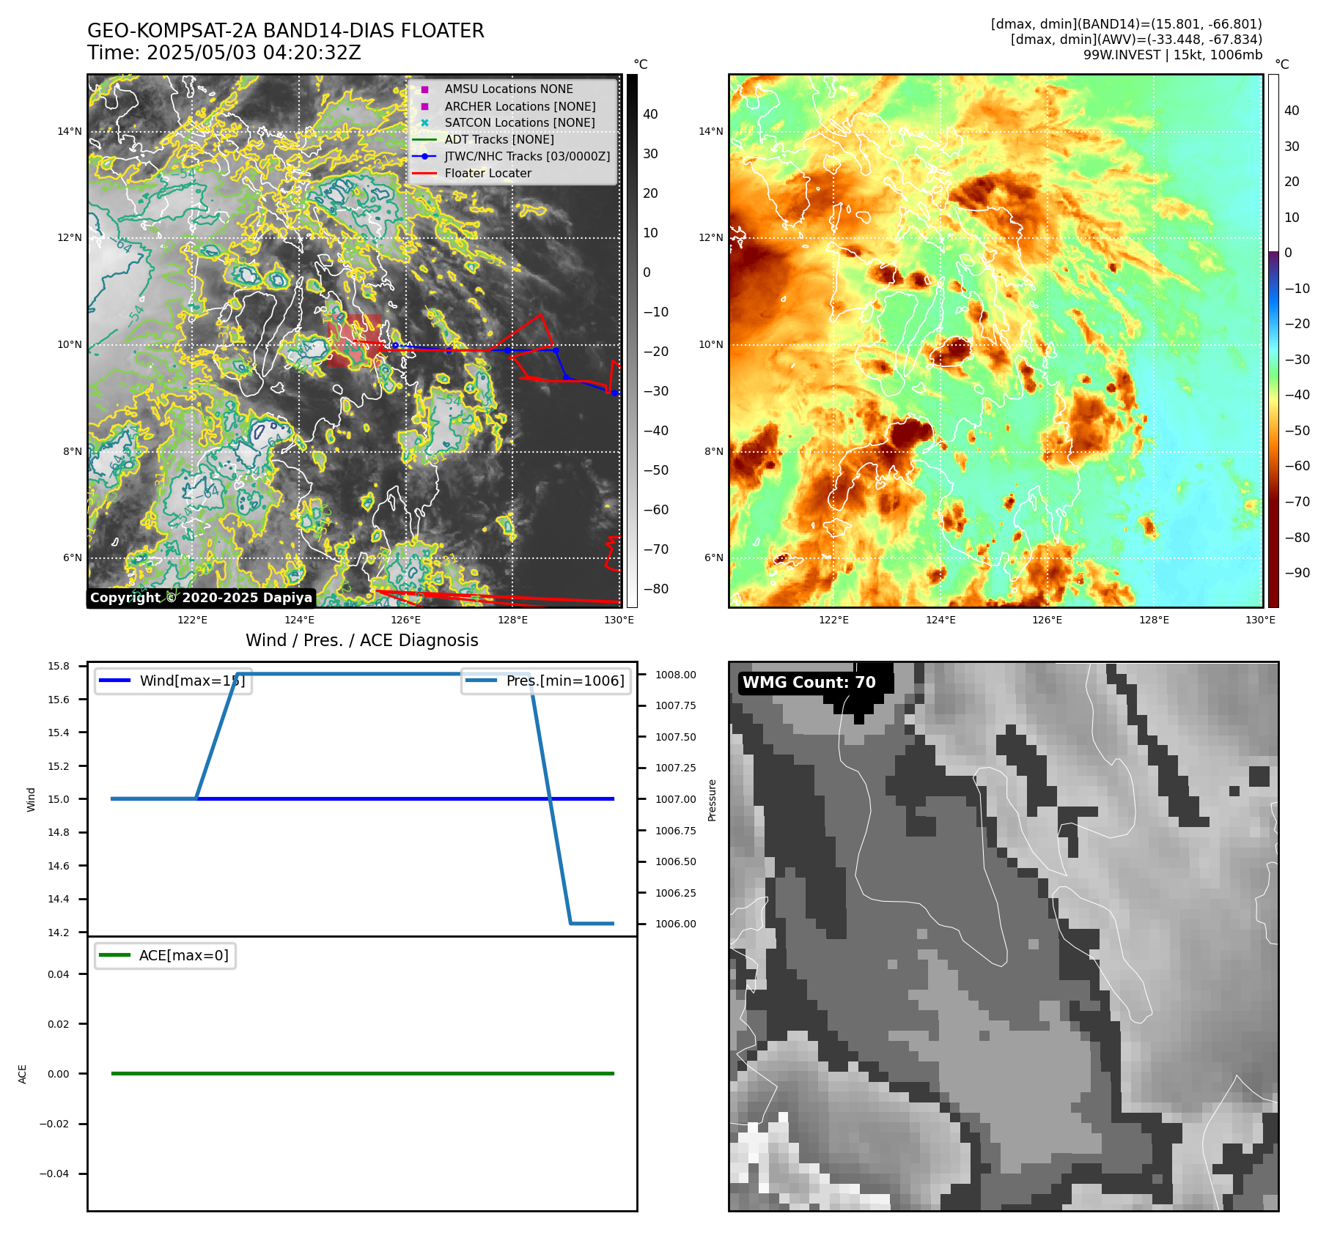Click 'ADT Tracks [NONE]' legend entry
Viewport: 1329px width, 1238px height.
(499, 139)
